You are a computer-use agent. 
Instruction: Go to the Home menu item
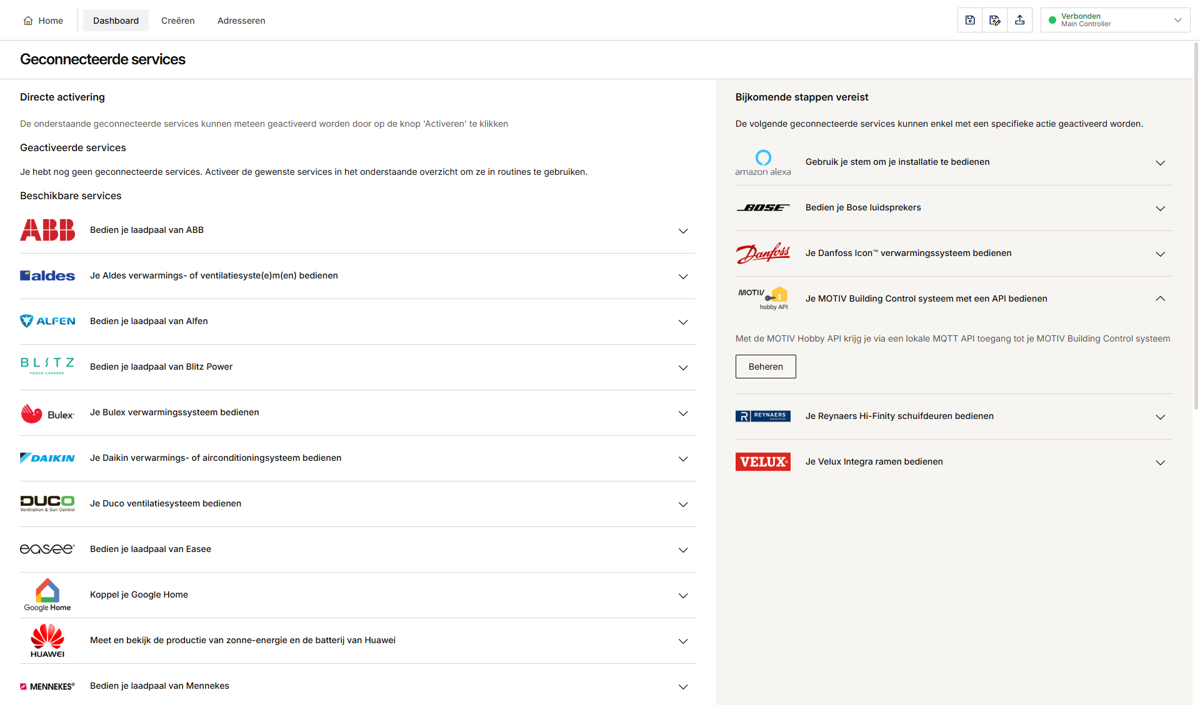coord(43,21)
